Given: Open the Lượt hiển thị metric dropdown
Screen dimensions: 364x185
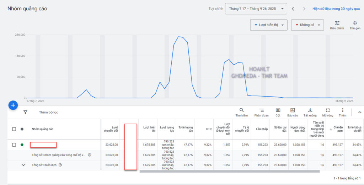Looking at the screenshot, I should (x=268, y=25).
